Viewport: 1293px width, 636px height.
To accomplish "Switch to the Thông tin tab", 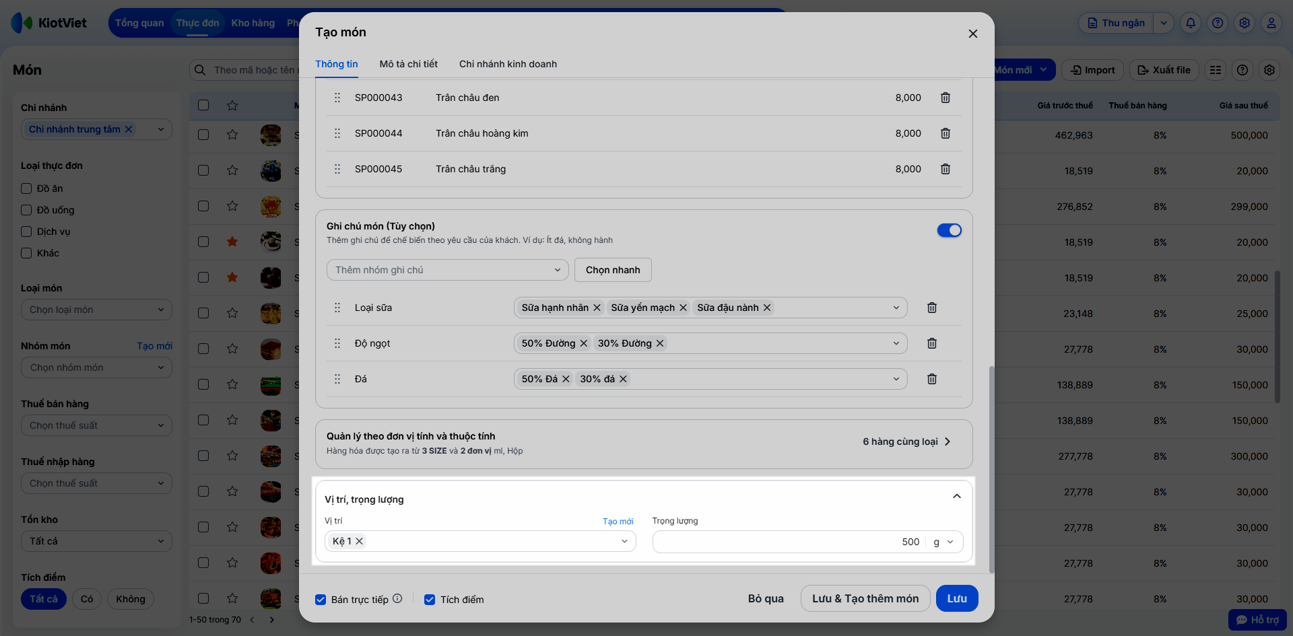I will click(x=337, y=64).
